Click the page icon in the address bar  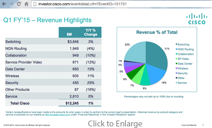35,4
